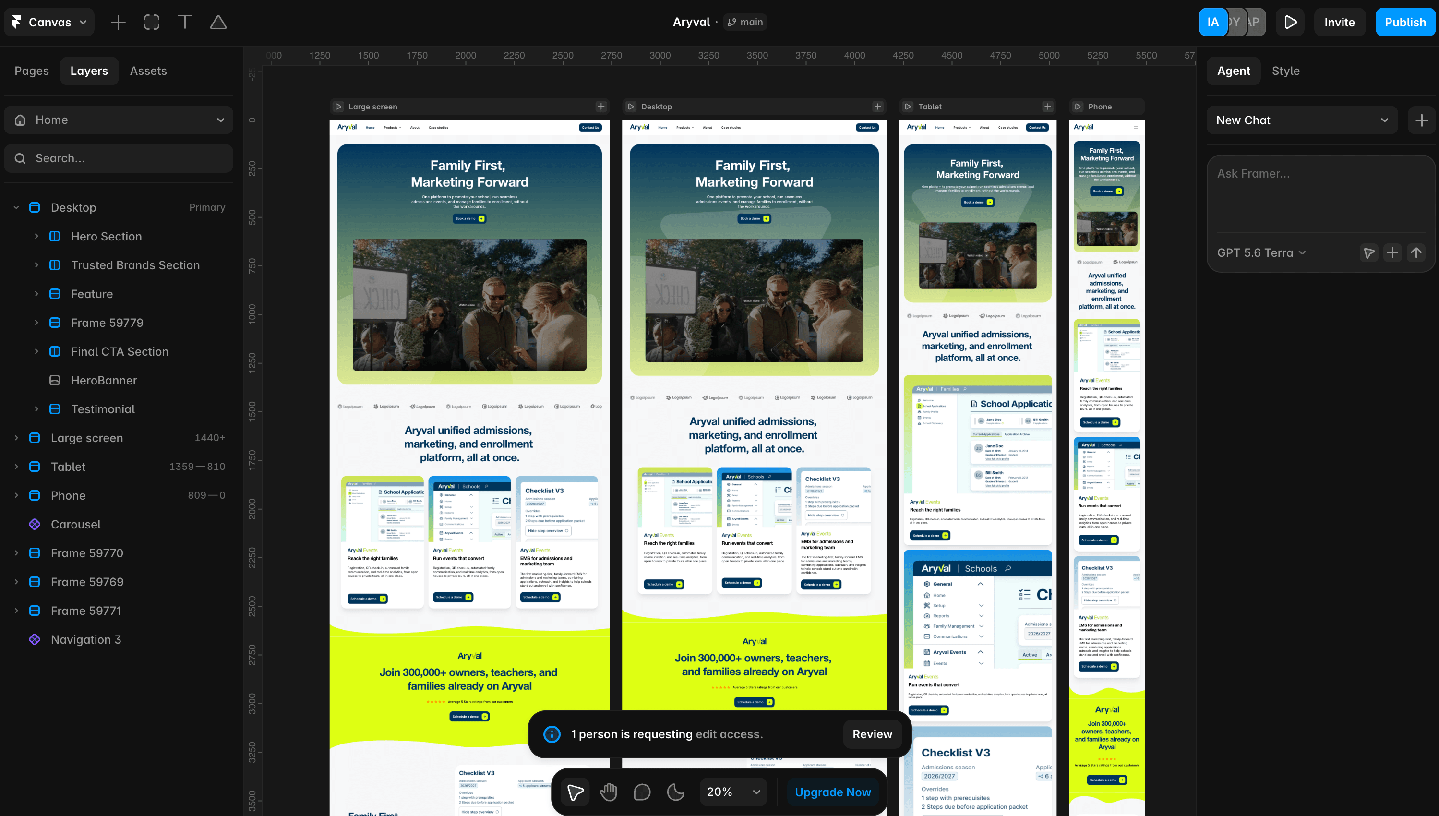This screenshot has width=1439, height=816.
Task: Open the Home page dropdown
Action: pos(119,120)
